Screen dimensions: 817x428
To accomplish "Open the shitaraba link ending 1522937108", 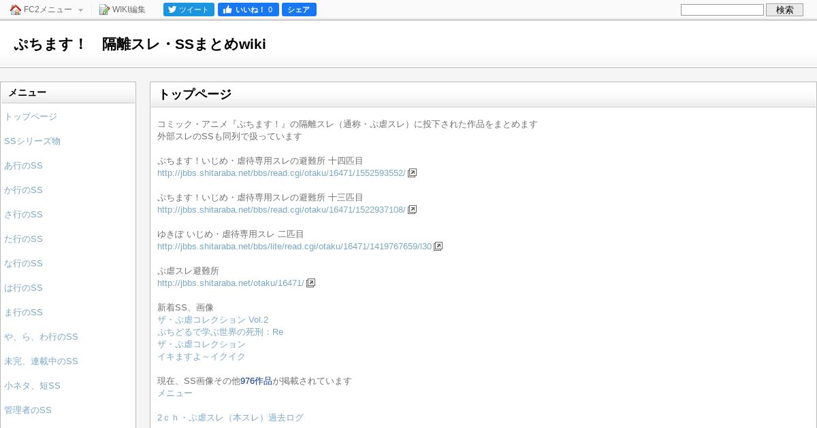I will [x=281, y=210].
